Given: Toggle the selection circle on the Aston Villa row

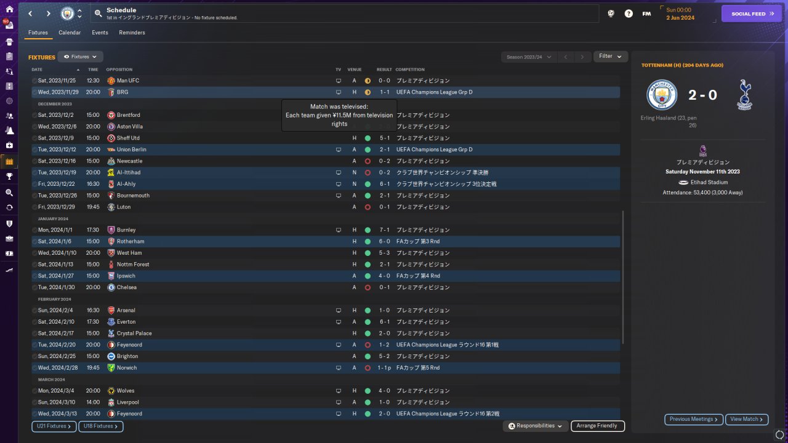Looking at the screenshot, I should (34, 127).
